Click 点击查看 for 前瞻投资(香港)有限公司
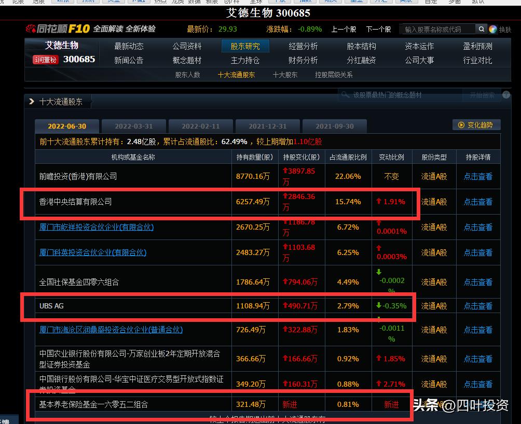The image size is (521, 424). point(478,177)
